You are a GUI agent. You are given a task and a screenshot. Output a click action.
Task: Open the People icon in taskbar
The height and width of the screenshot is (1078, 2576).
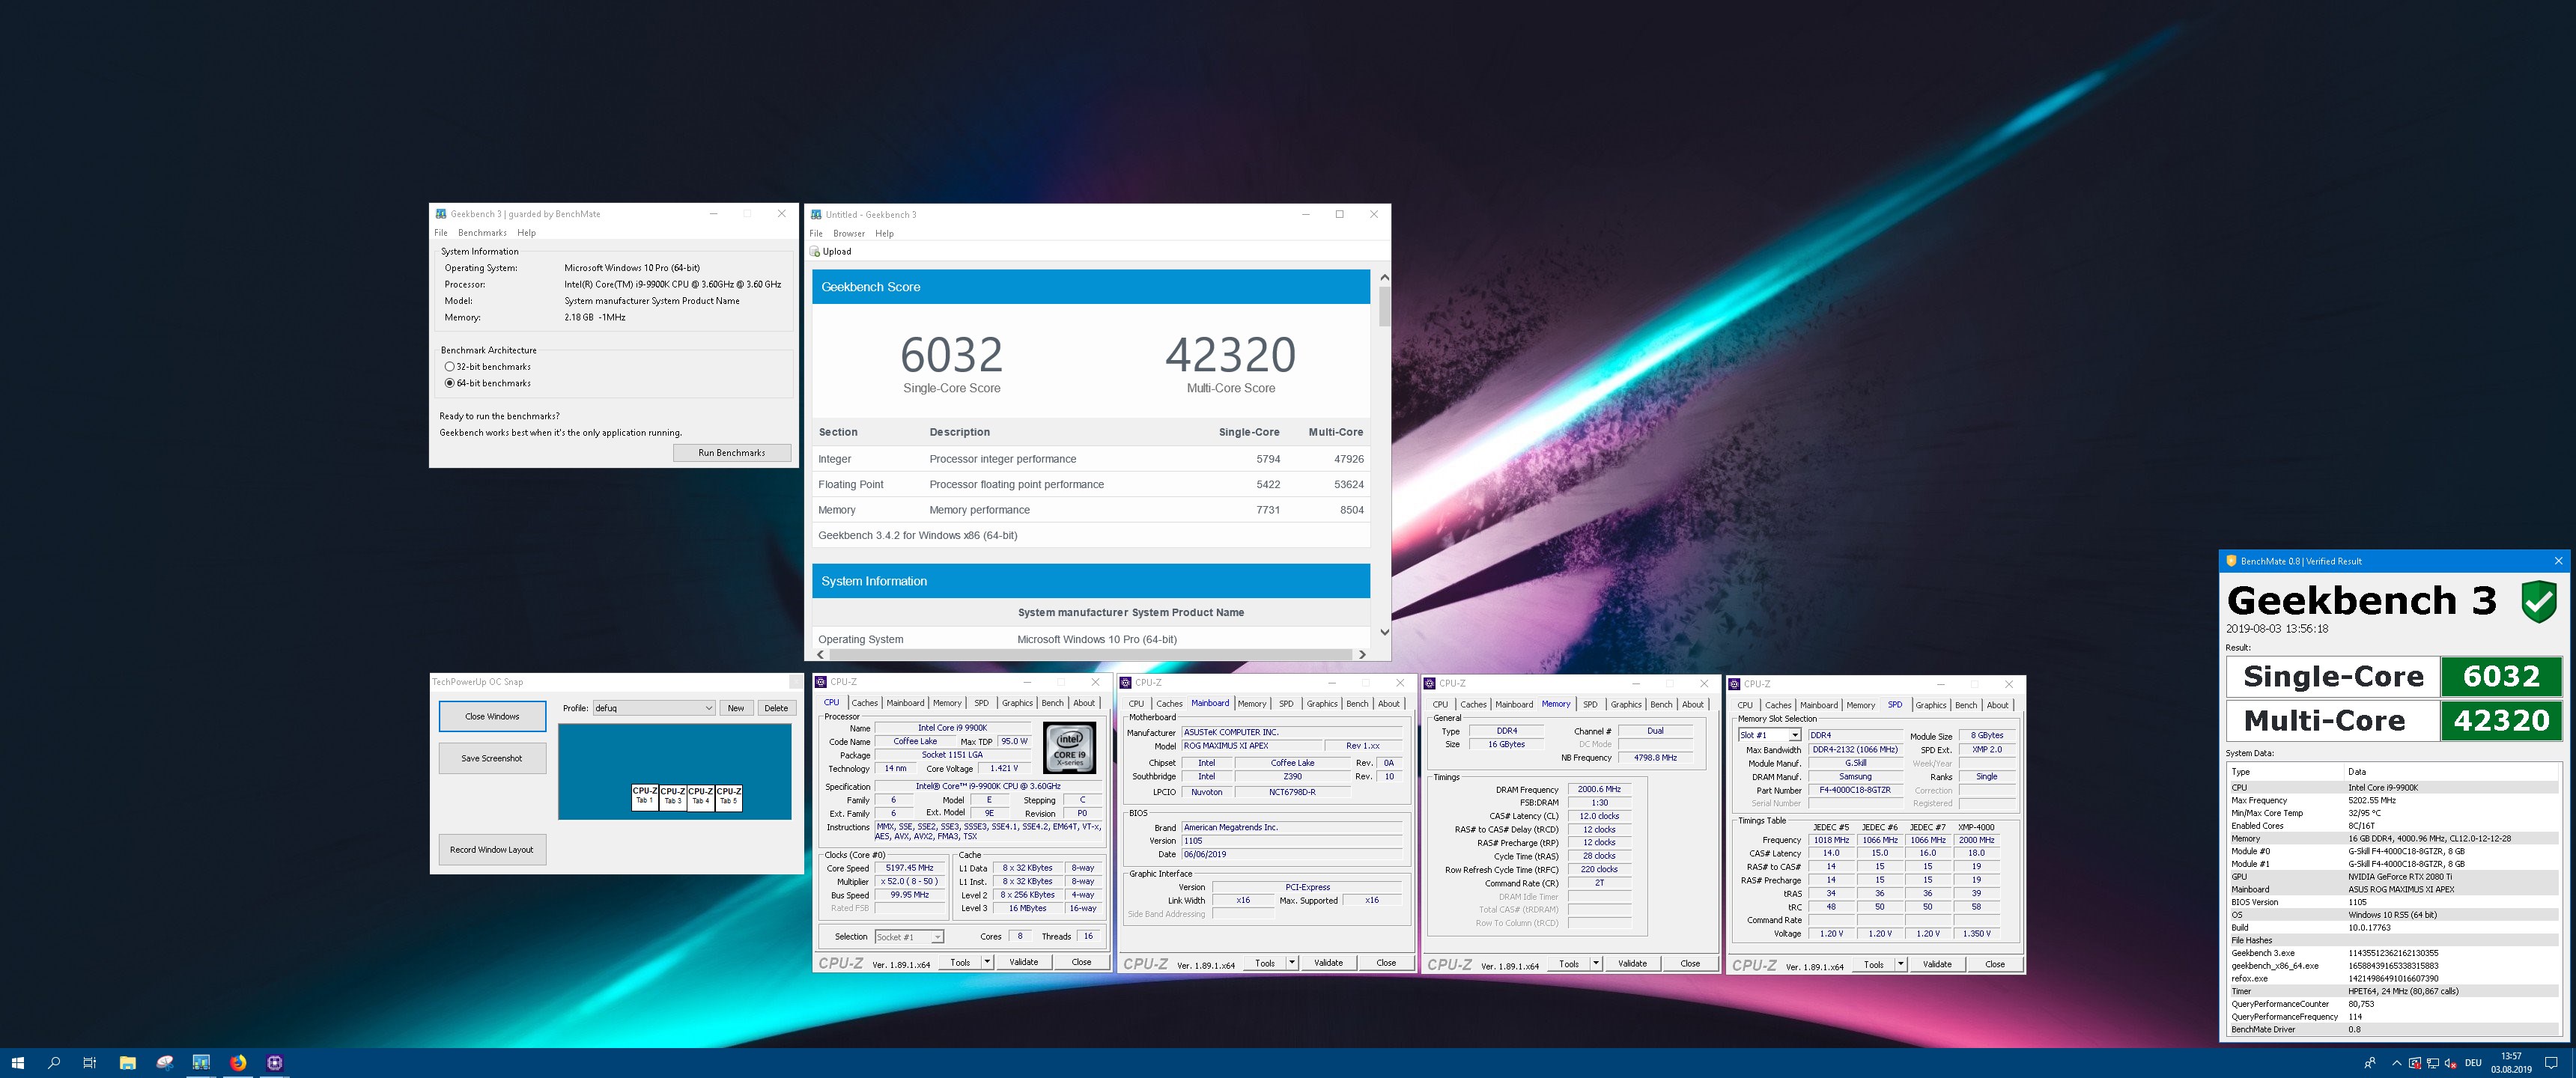point(2370,1063)
